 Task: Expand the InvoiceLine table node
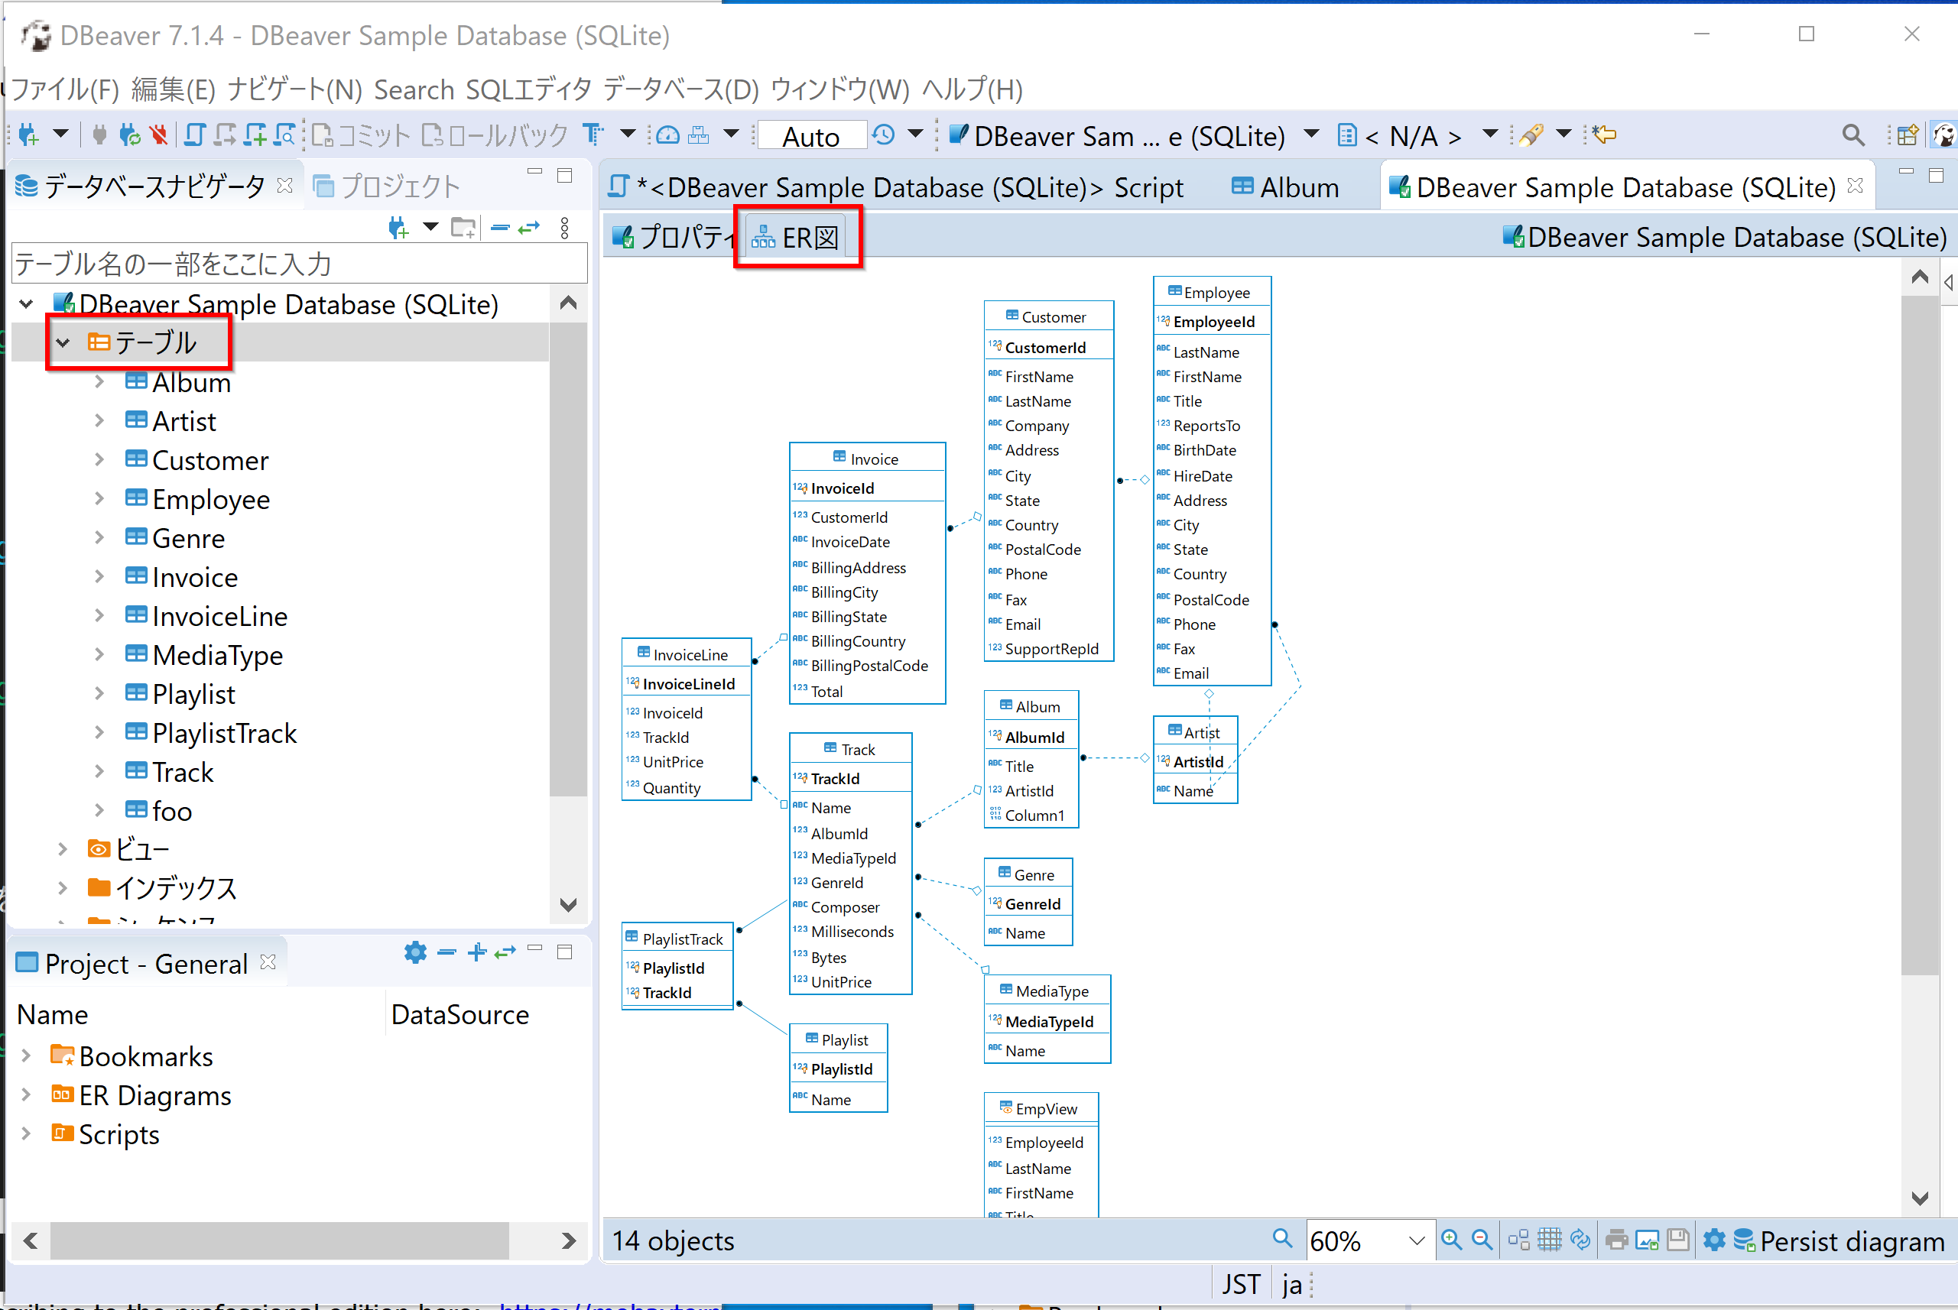click(x=99, y=616)
